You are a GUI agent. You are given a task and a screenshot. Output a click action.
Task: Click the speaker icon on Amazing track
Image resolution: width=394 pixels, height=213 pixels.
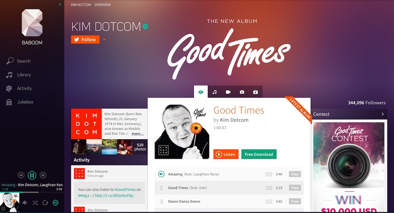[161, 174]
